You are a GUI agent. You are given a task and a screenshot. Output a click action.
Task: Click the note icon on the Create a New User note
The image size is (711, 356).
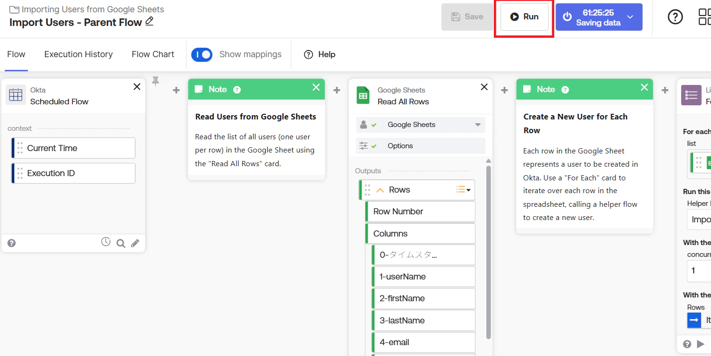click(527, 89)
